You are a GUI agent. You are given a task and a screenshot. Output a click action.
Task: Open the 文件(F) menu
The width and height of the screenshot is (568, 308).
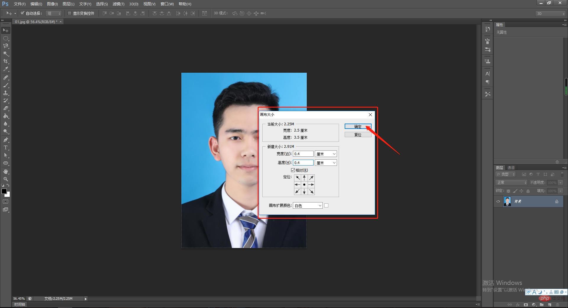click(20, 4)
